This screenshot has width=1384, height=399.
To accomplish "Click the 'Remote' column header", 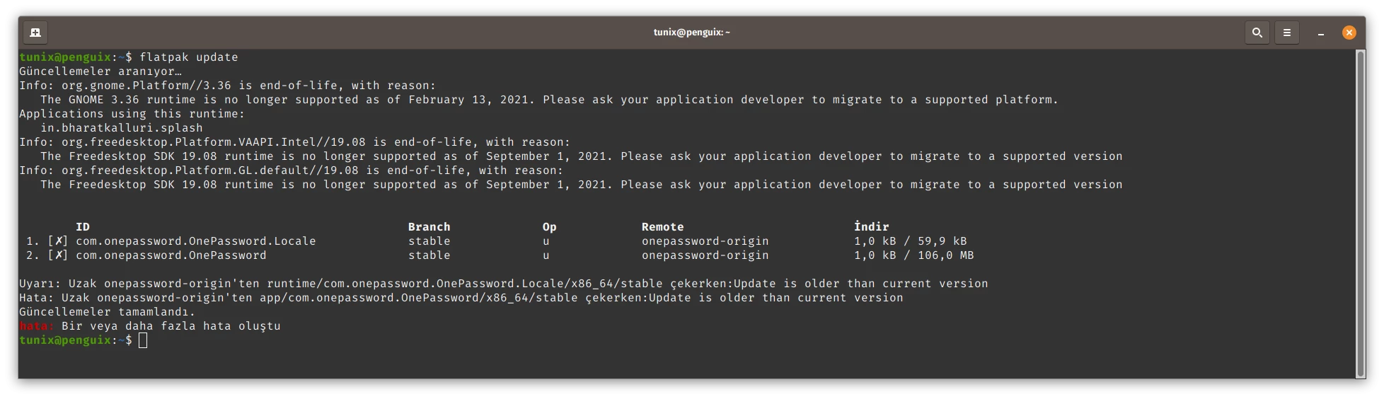I will tap(663, 227).
